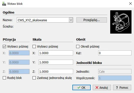This screenshot has width=134, height=93.
Task: Click the Ścieżka: label text
Action: tap(8, 26)
